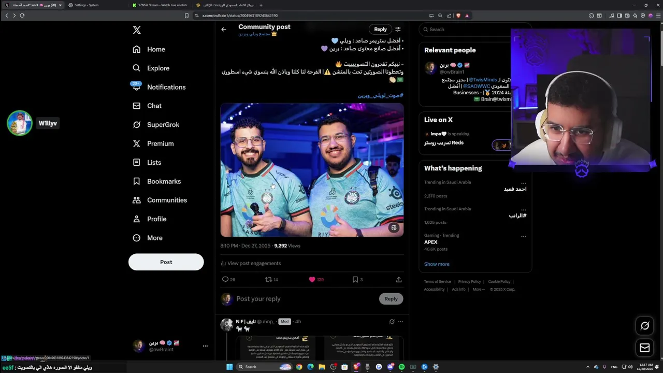Click the Brave Rewards triangle icon
The width and height of the screenshot is (663, 373).
pyautogui.click(x=467, y=16)
